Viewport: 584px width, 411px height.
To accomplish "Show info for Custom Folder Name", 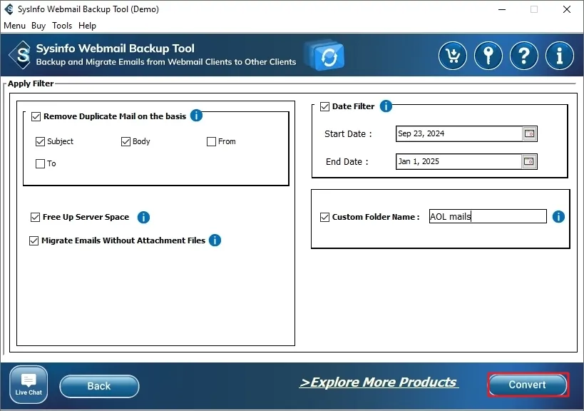I will [558, 216].
